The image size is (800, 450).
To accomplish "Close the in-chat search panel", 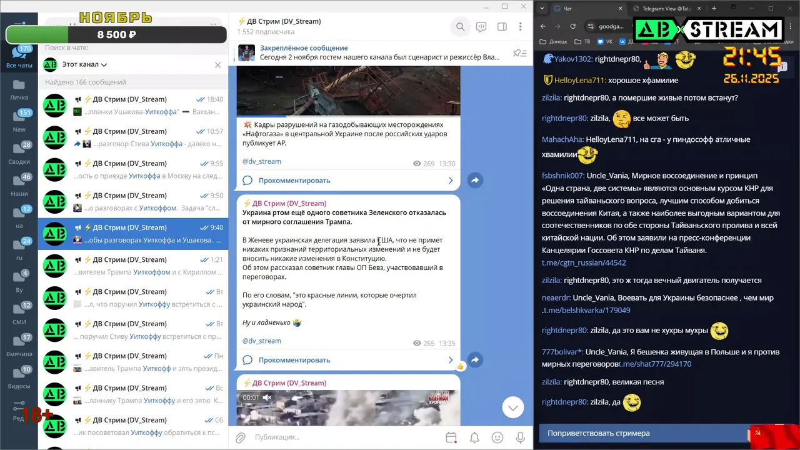I will (x=217, y=64).
